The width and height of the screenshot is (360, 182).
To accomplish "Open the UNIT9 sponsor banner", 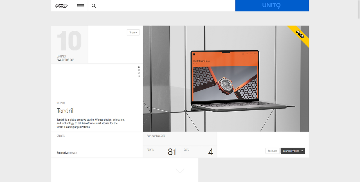I will (272, 6).
